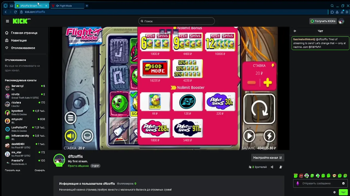Select the 6 Flee Spins bonus
Screen dimensions: 350x196
pyautogui.click(x=155, y=42)
